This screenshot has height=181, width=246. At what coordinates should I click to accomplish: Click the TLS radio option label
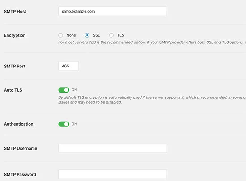120,35
